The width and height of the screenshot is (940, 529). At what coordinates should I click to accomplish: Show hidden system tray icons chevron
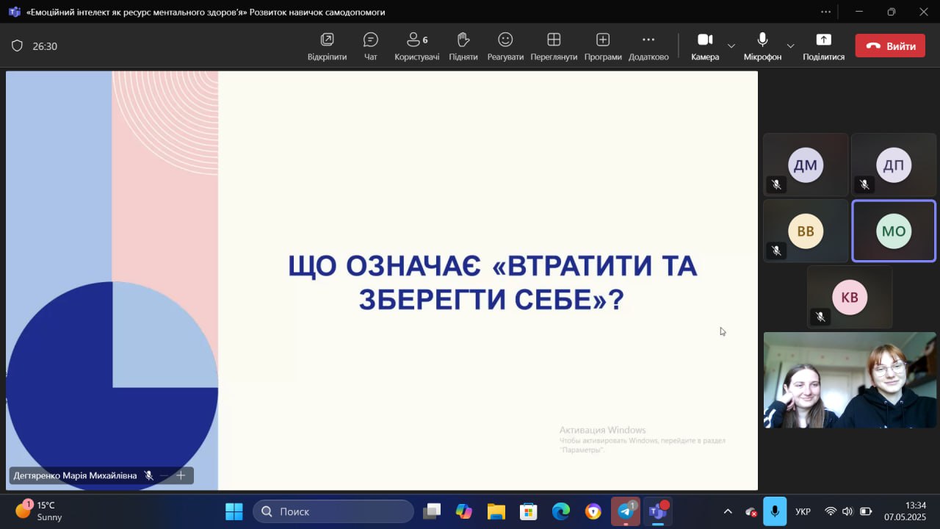coord(728,511)
